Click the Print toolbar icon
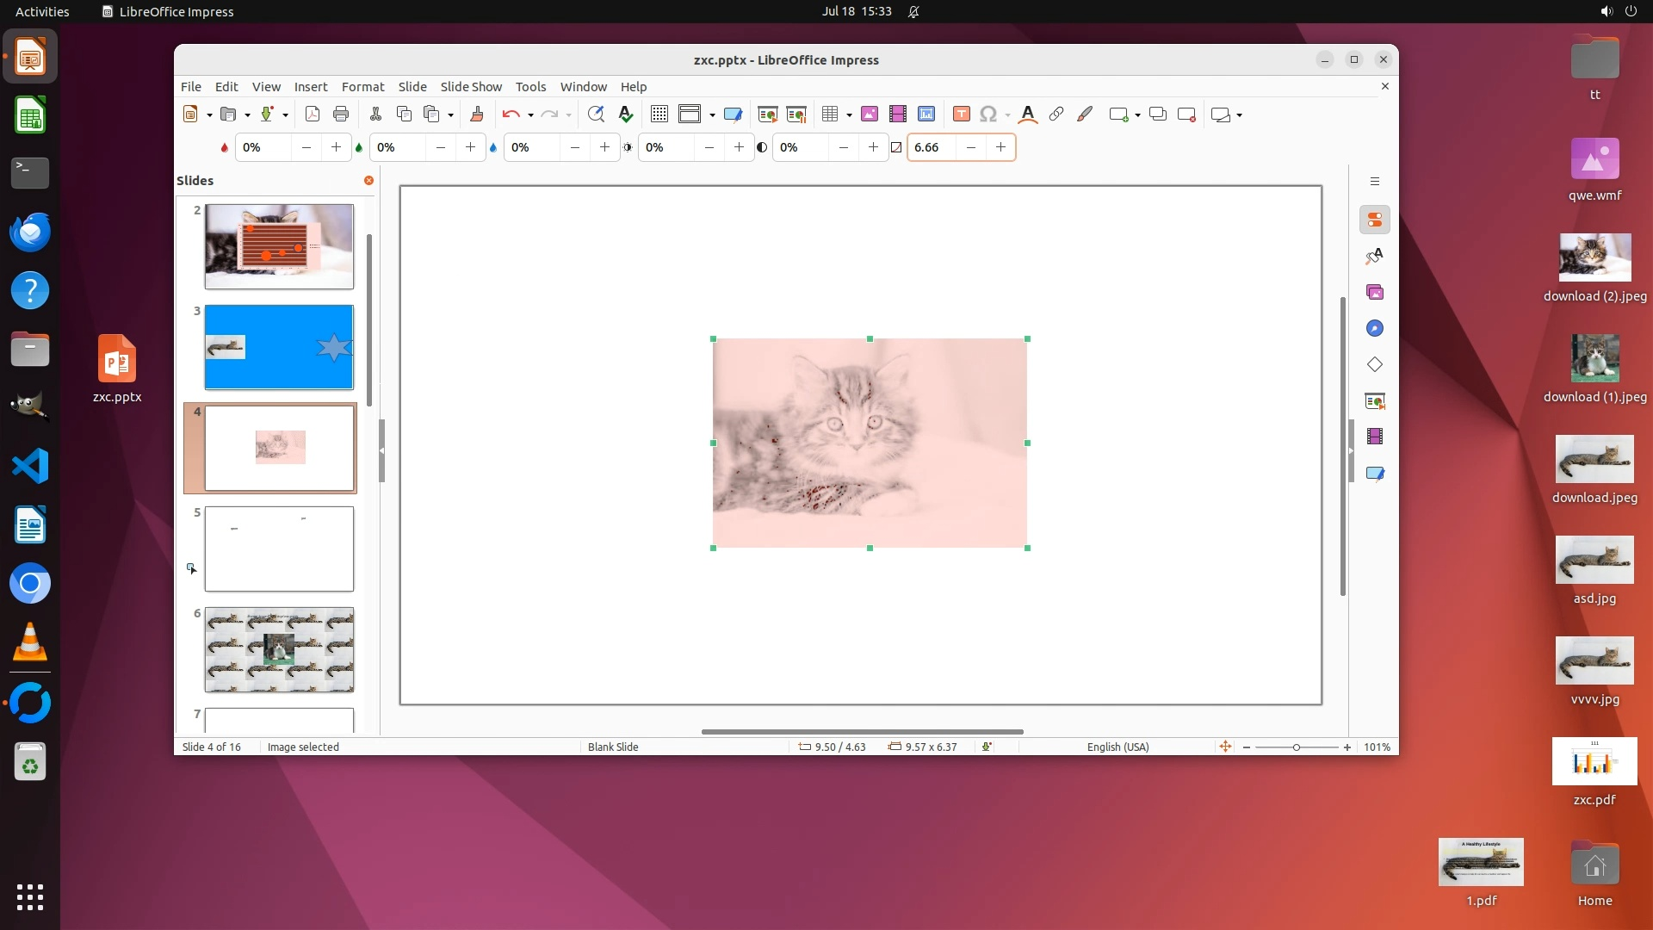1653x930 pixels. click(x=341, y=115)
